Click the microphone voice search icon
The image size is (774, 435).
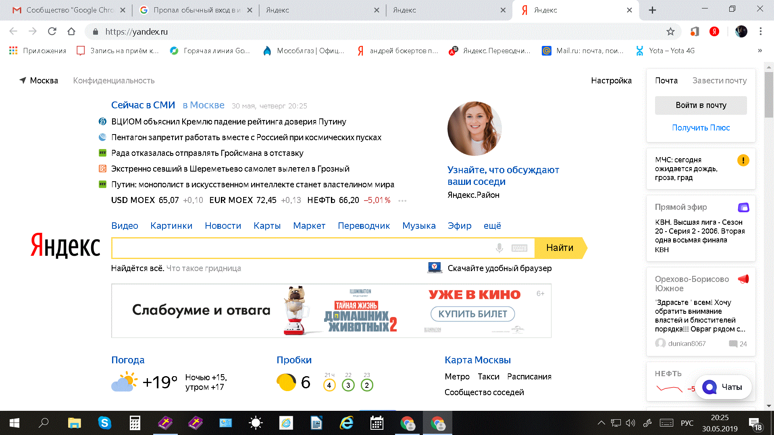click(x=499, y=248)
